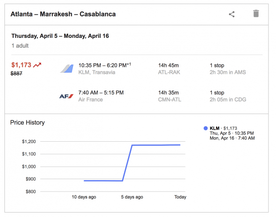276x217 pixels.
Task: Click the KLM airline logo
Action: click(x=67, y=68)
